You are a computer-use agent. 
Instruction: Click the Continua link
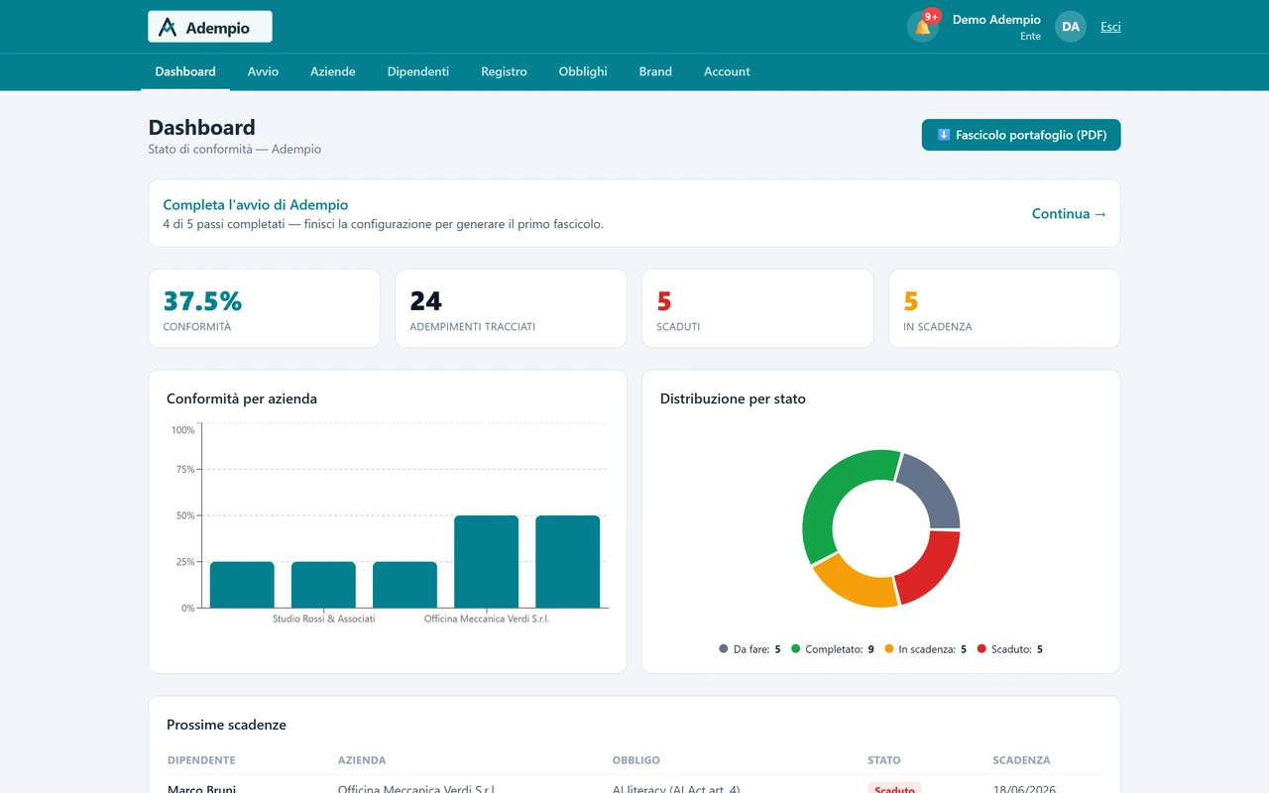pyautogui.click(x=1069, y=213)
